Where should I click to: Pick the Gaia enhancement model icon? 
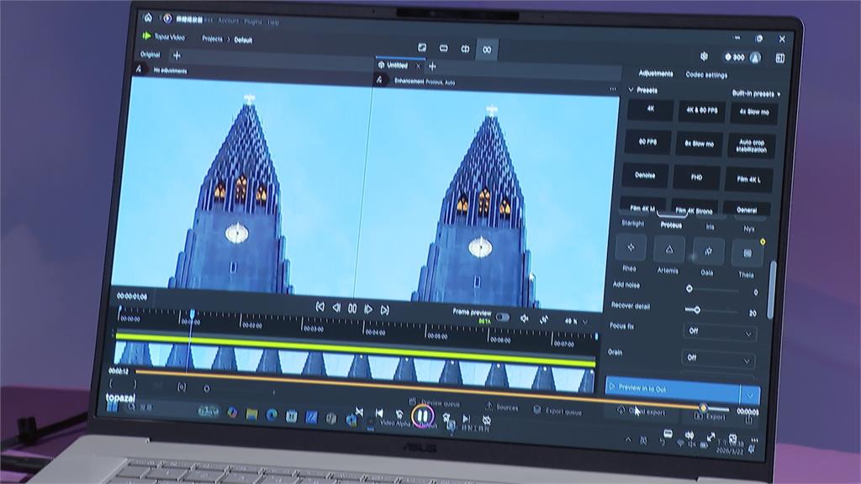708,250
